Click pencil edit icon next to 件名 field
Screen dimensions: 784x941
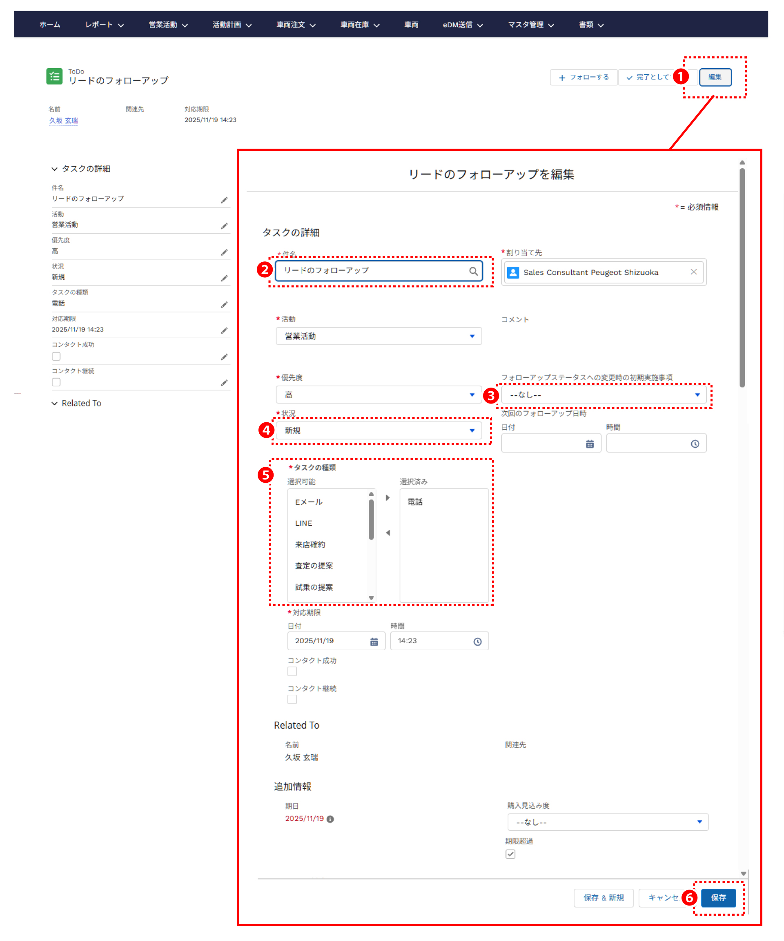tap(224, 200)
